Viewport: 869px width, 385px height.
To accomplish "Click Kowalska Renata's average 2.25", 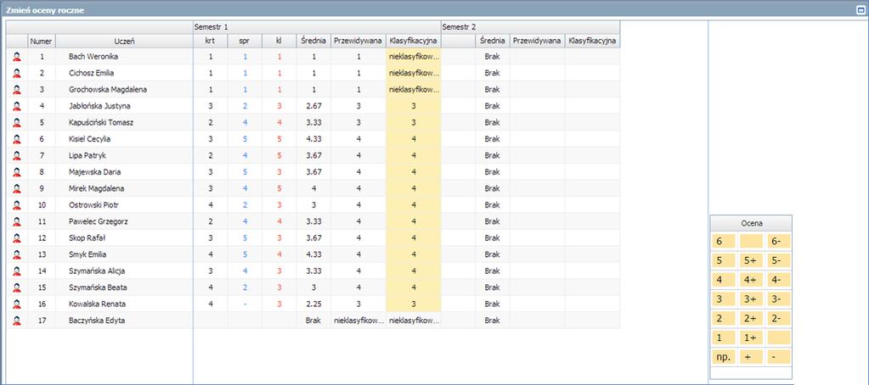I will click(x=313, y=304).
